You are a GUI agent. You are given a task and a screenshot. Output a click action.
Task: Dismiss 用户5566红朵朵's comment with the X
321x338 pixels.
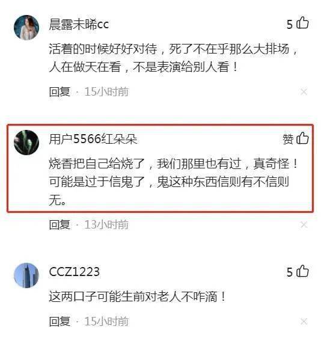[x=304, y=225]
